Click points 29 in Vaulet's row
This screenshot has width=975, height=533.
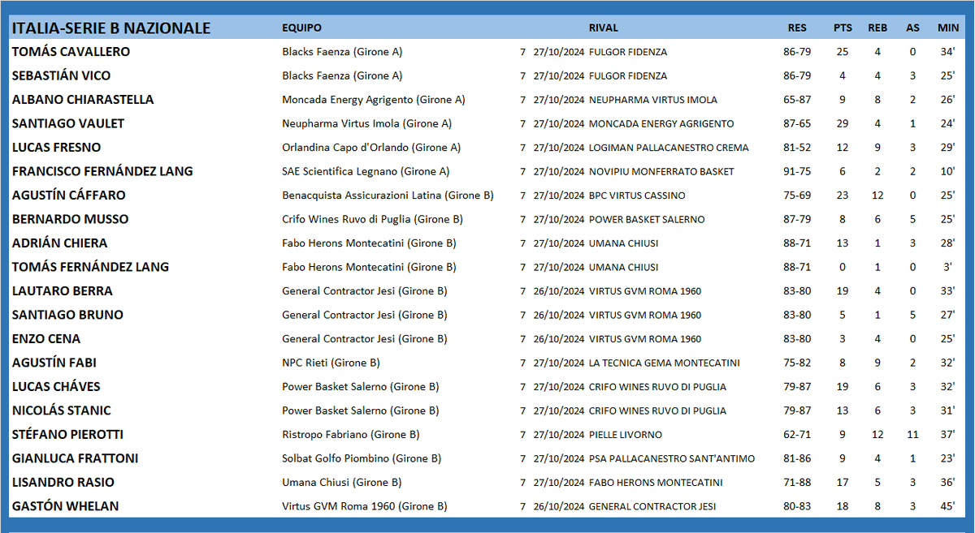point(843,124)
